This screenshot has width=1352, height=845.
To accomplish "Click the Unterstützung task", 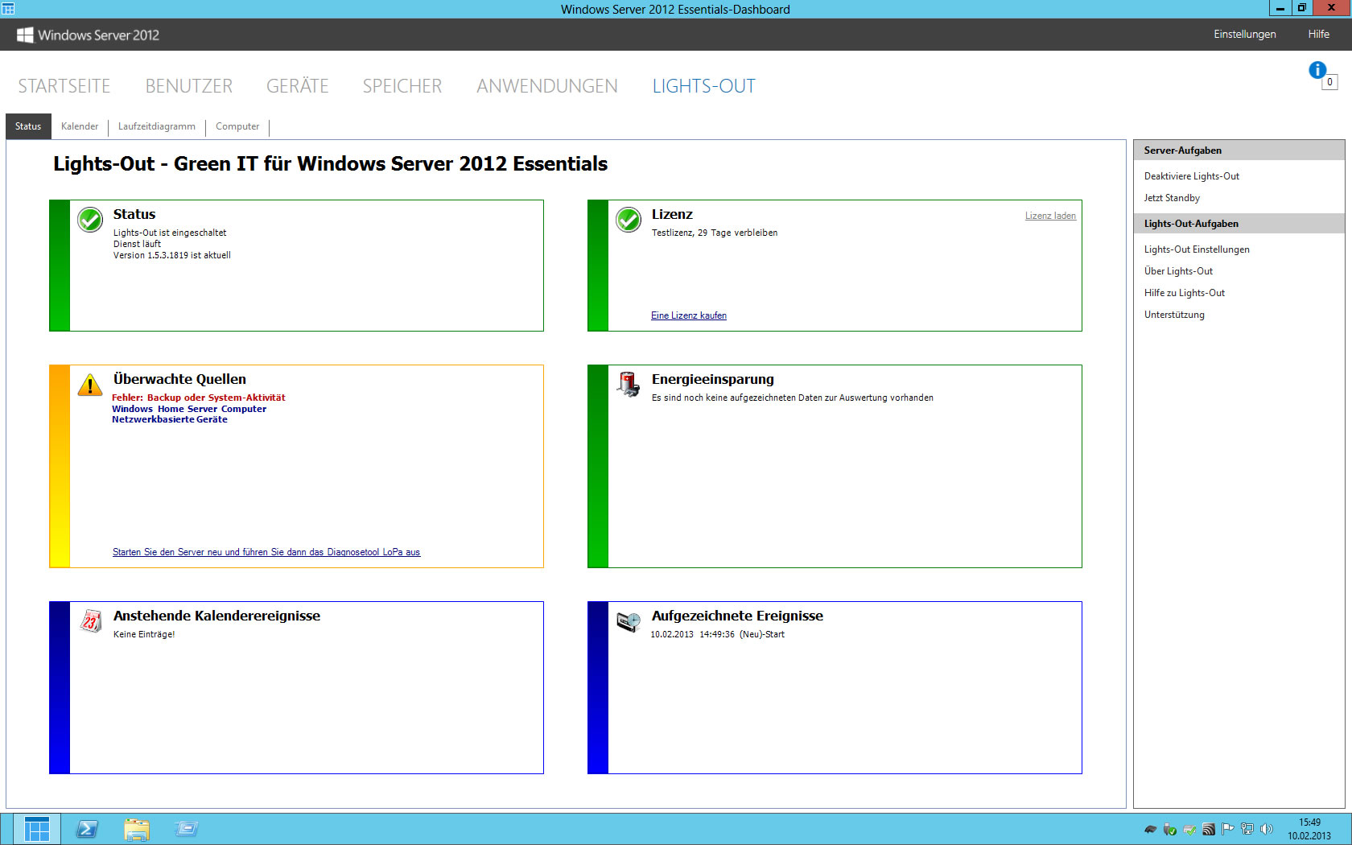I will click(x=1174, y=315).
